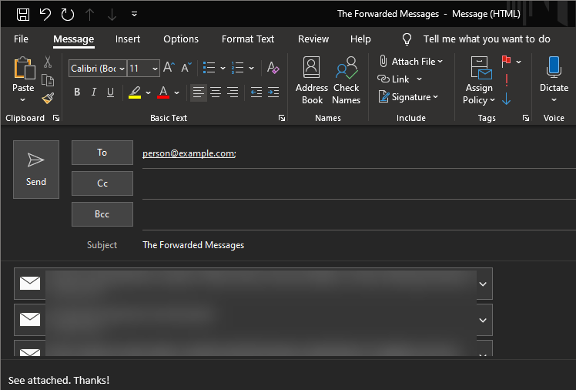Mark message High Importance
The image size is (576, 390).
(x=507, y=79)
